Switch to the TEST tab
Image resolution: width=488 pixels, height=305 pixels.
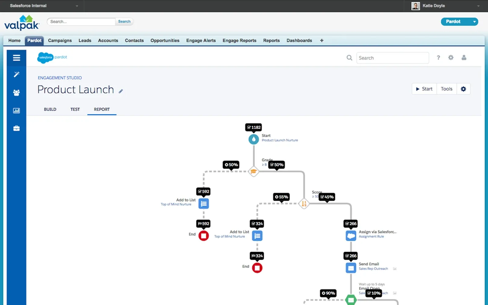pos(75,109)
